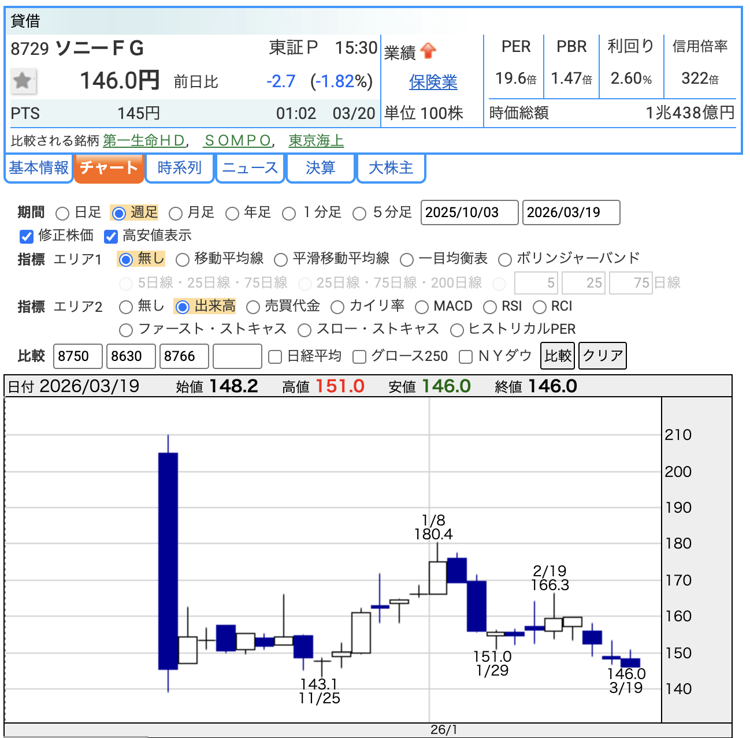Screen dimensions: 750x738
Task: Select the 月足 monthly period option
Action: 176,214
